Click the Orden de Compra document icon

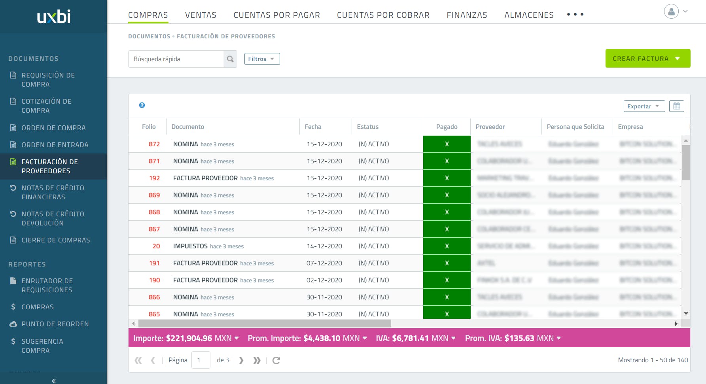[13, 128]
